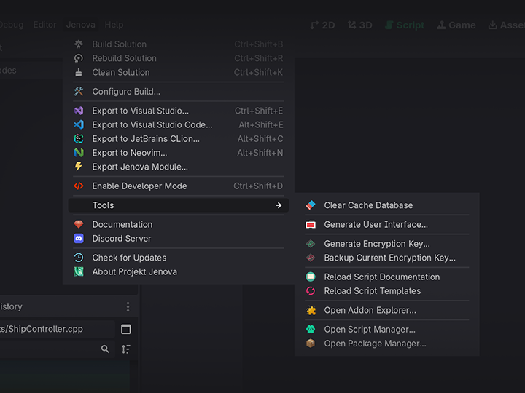Select Export Jenova Module entry
This screenshot has height=393, width=525.
pos(179,167)
